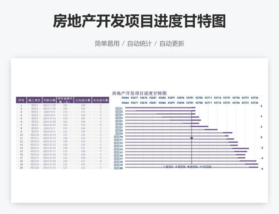This screenshot has height=214, width=279.
Task: Select the duration cell 140
Action: (x=65, y=148)
